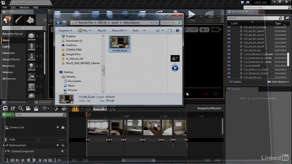Open the Help menu
The image size is (292, 164).
(35, 7)
